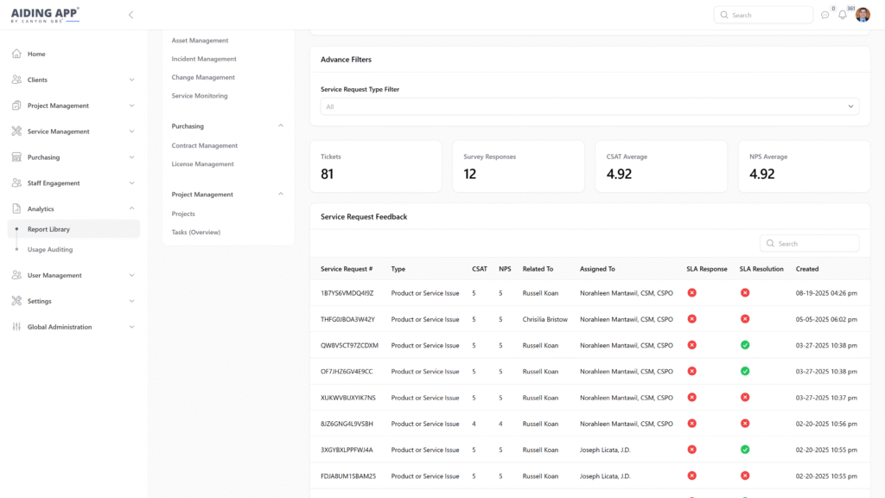Open the chat messages icon
The width and height of the screenshot is (885, 498).
[x=825, y=15]
